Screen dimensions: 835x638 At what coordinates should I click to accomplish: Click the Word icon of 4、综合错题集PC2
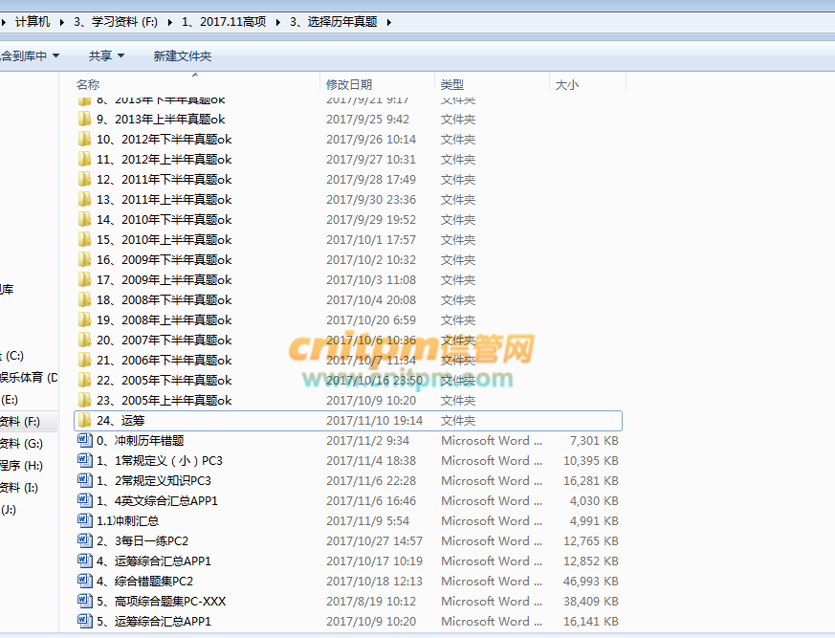[x=84, y=582]
